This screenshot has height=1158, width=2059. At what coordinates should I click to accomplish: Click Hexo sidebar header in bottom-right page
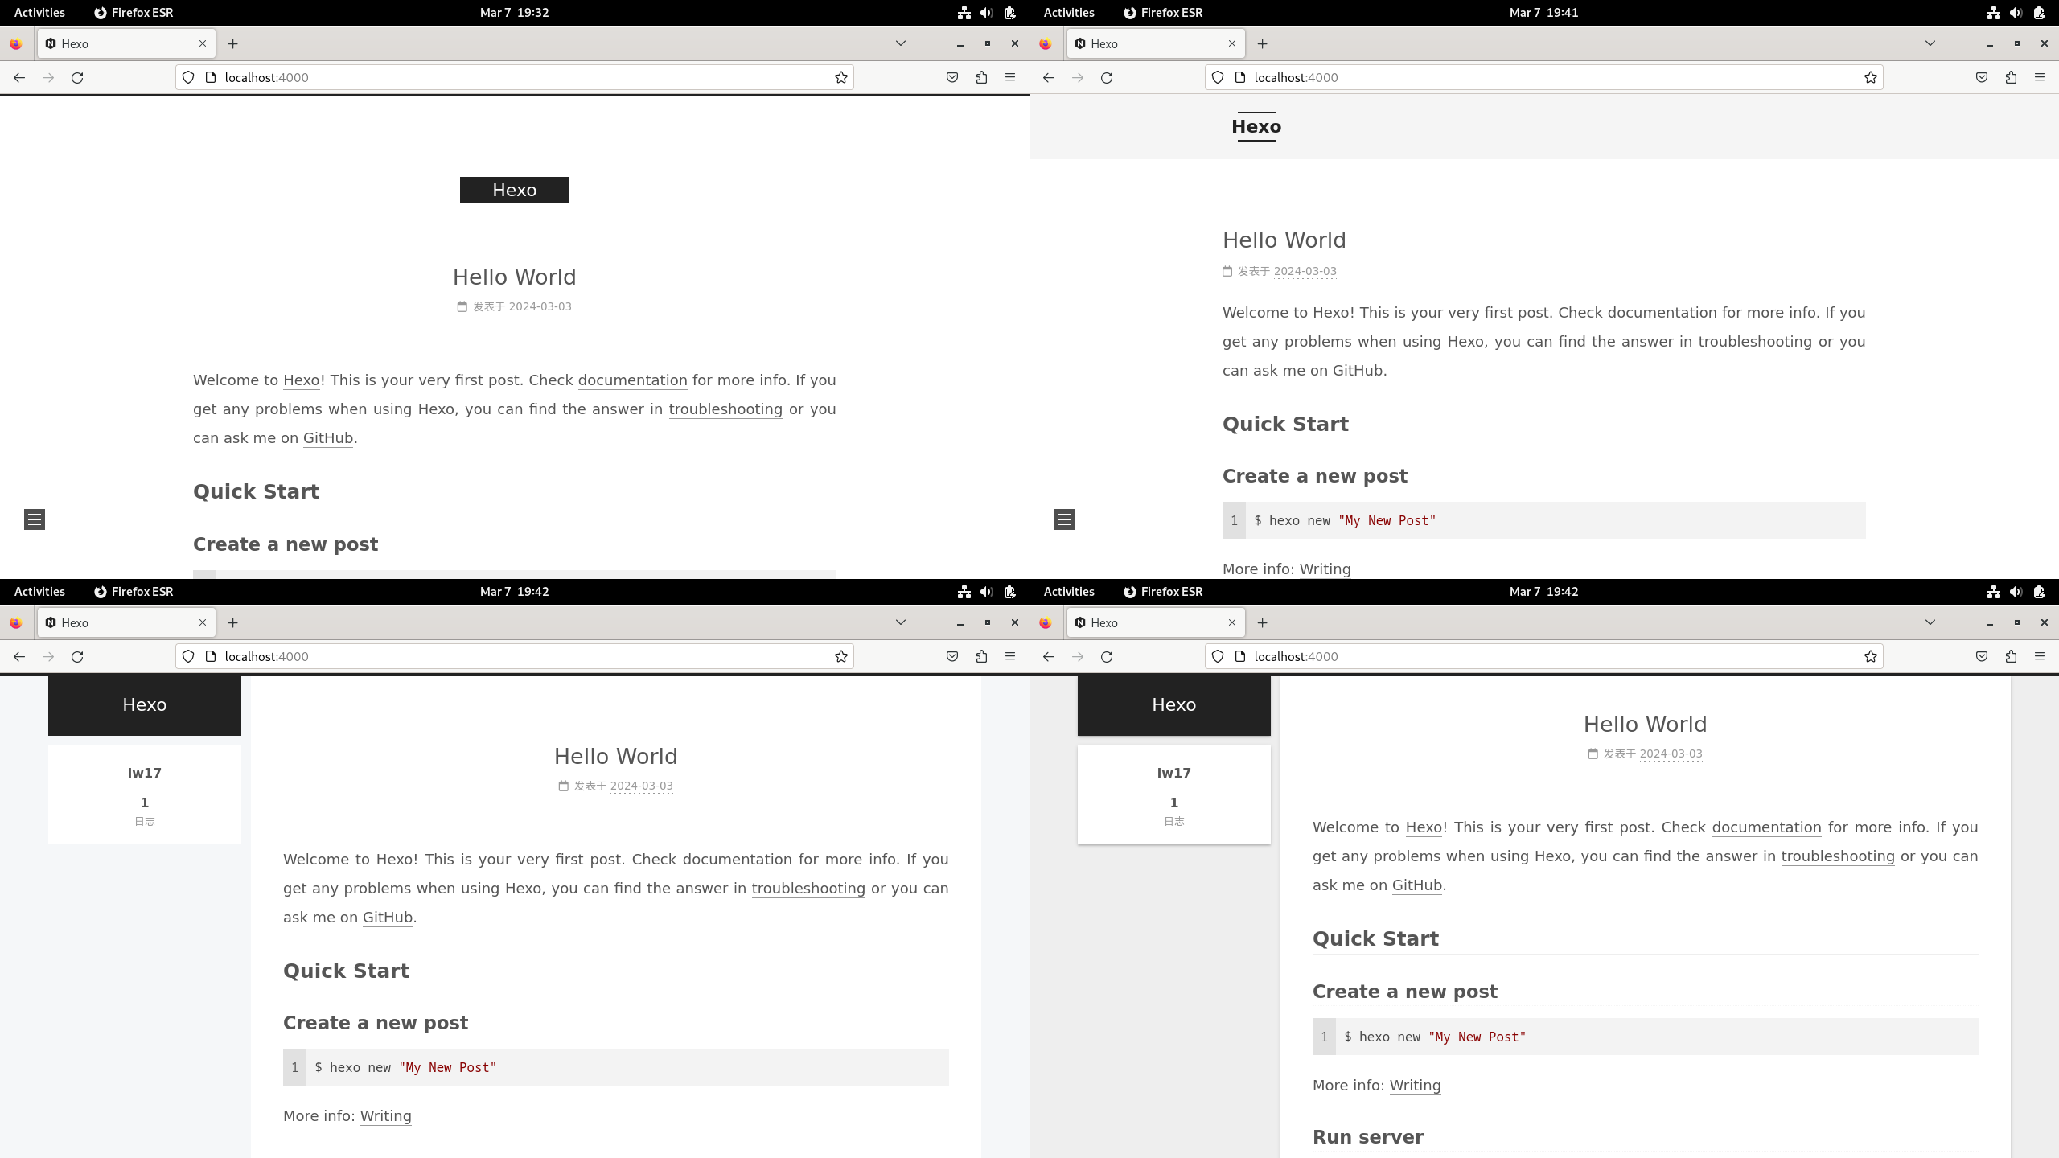(x=1174, y=704)
